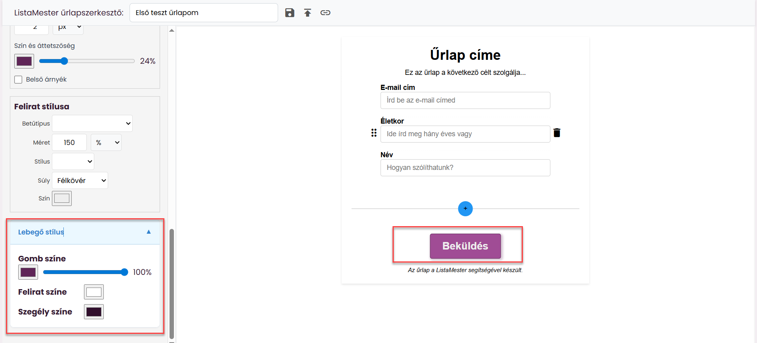Click the publish upload arrow icon
This screenshot has width=757, height=343.
click(x=307, y=13)
